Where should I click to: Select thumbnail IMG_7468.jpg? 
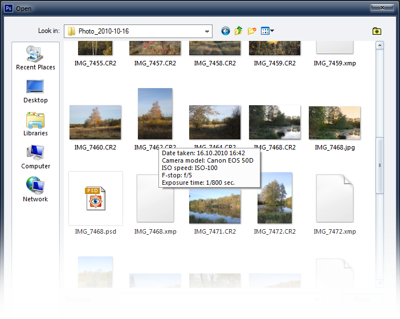334,123
